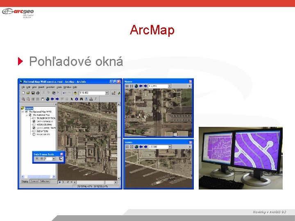
Task: Click the dual-monitor photo on the slide
Action: (x=241, y=158)
